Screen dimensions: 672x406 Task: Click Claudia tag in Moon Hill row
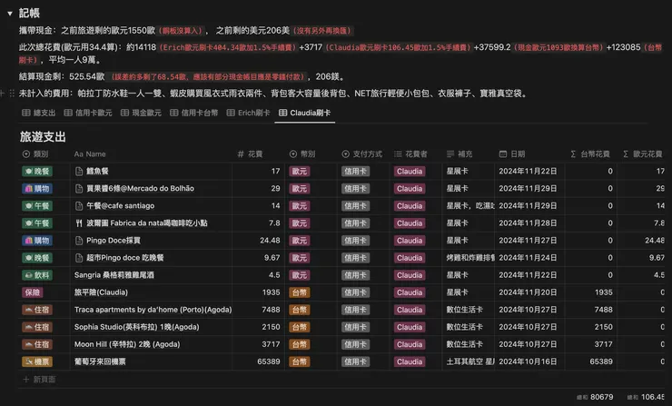410,344
